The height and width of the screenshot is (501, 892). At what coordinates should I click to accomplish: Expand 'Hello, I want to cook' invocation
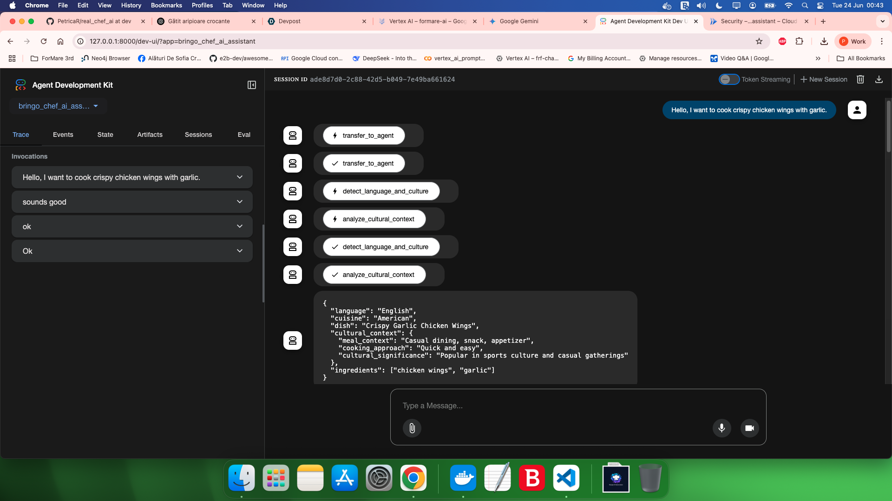(240, 177)
